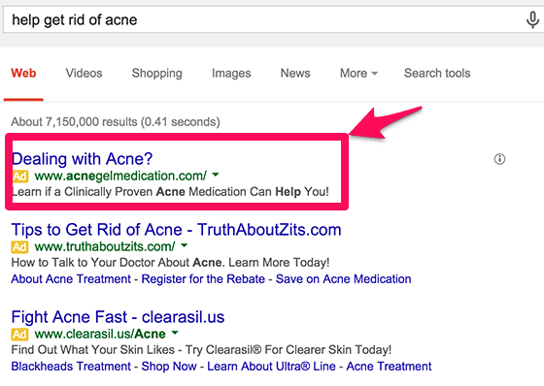Expand the dropdown arrow after acnegelmedication.com URL
Screen dimensions: 544x386
(x=216, y=175)
